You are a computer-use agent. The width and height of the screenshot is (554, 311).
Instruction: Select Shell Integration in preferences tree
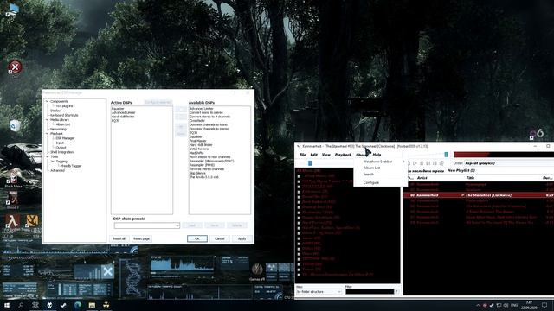point(61,152)
